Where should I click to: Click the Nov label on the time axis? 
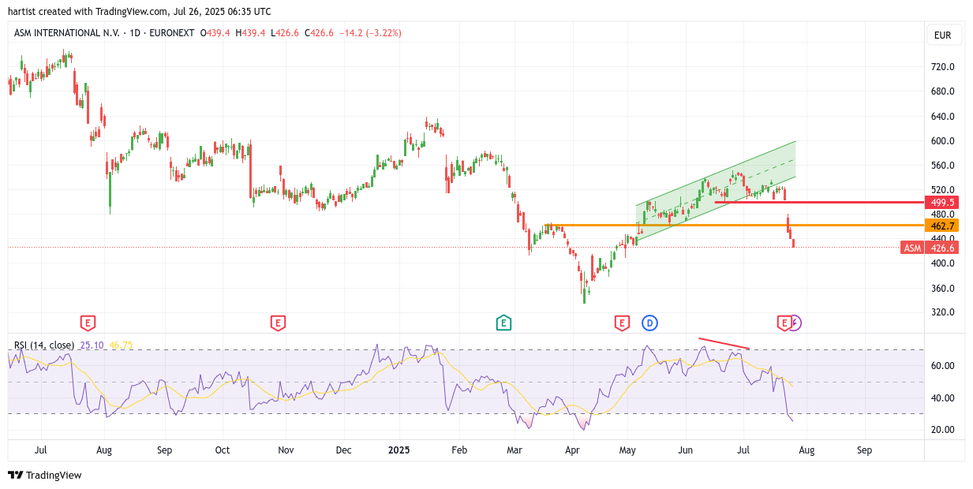[286, 450]
